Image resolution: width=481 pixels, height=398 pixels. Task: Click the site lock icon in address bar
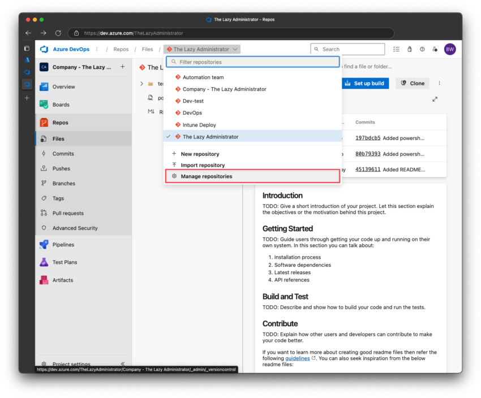76,33
